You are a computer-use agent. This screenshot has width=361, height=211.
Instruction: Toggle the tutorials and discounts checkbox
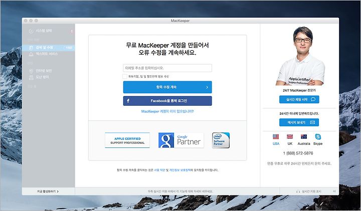(x=125, y=76)
